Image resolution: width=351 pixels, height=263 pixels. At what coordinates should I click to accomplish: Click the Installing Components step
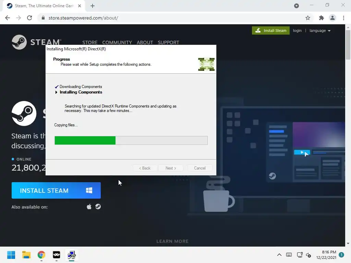[x=81, y=92]
